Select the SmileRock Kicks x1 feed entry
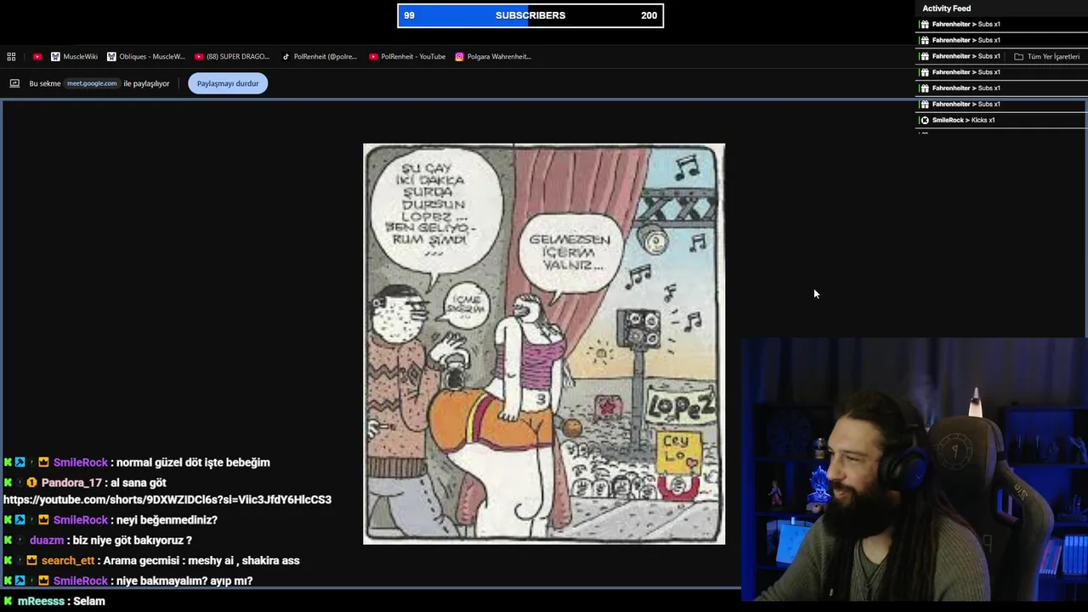The image size is (1088, 612). point(1000,120)
